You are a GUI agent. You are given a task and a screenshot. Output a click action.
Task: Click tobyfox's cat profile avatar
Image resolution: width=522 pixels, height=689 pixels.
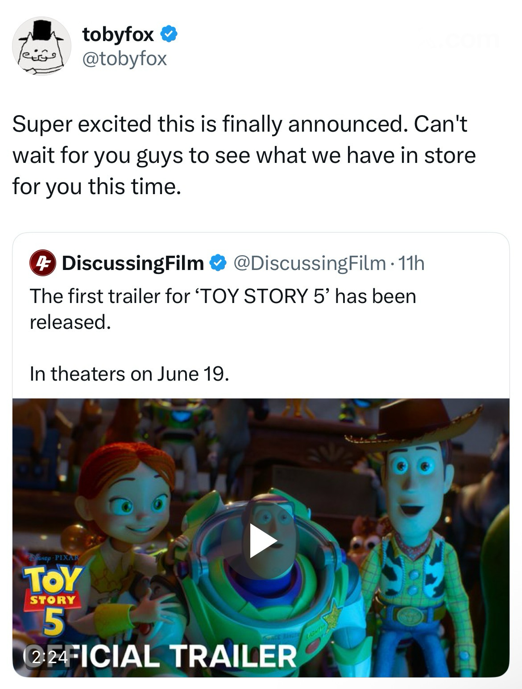coord(41,46)
